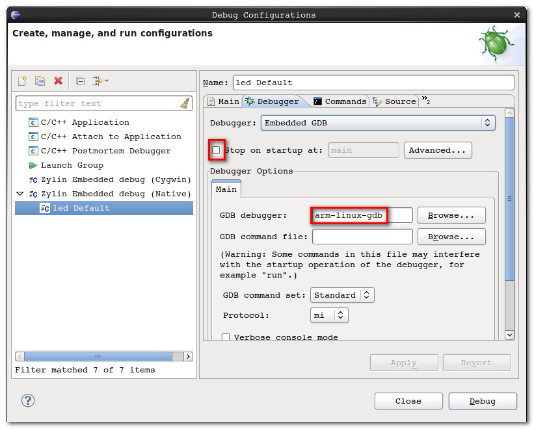Open the Protocol dropdown

pyautogui.click(x=329, y=315)
